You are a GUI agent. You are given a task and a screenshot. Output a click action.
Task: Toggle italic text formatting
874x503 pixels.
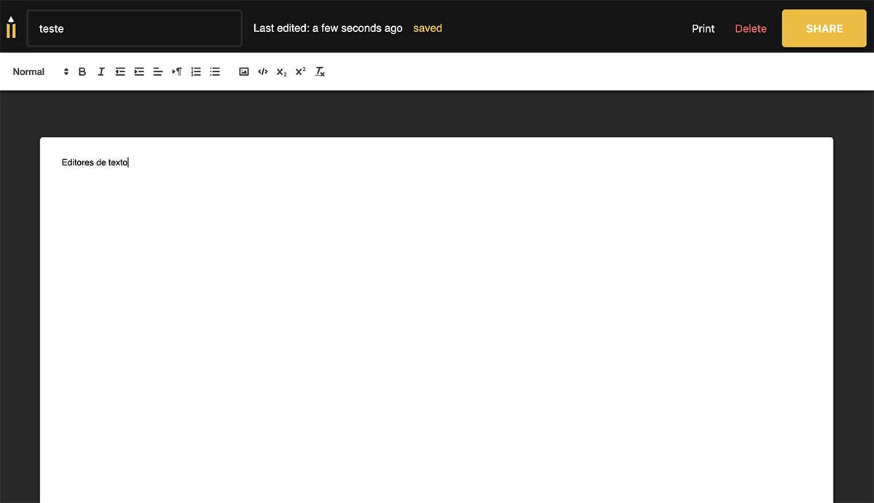(x=101, y=72)
